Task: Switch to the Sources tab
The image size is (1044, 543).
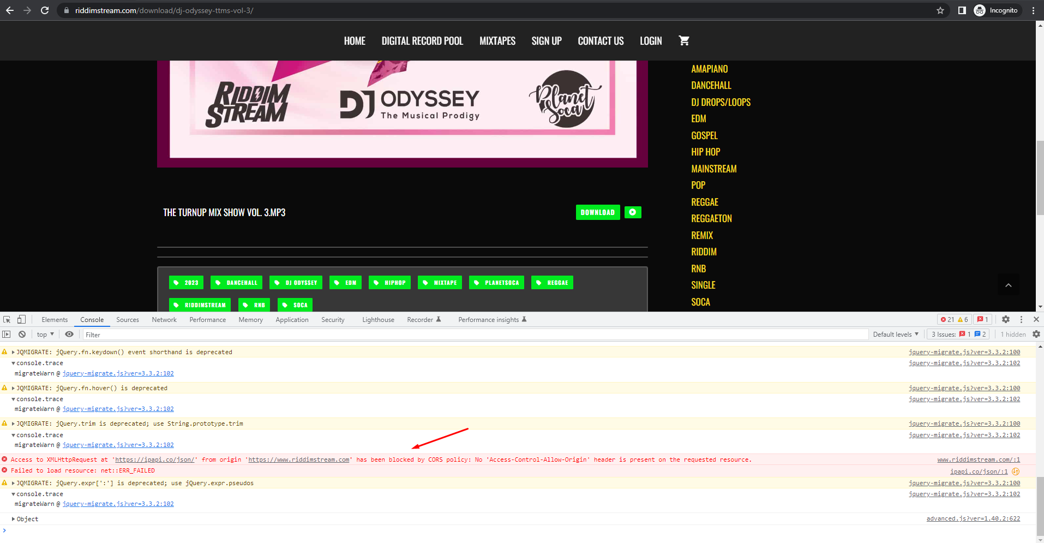Action: (x=128, y=320)
